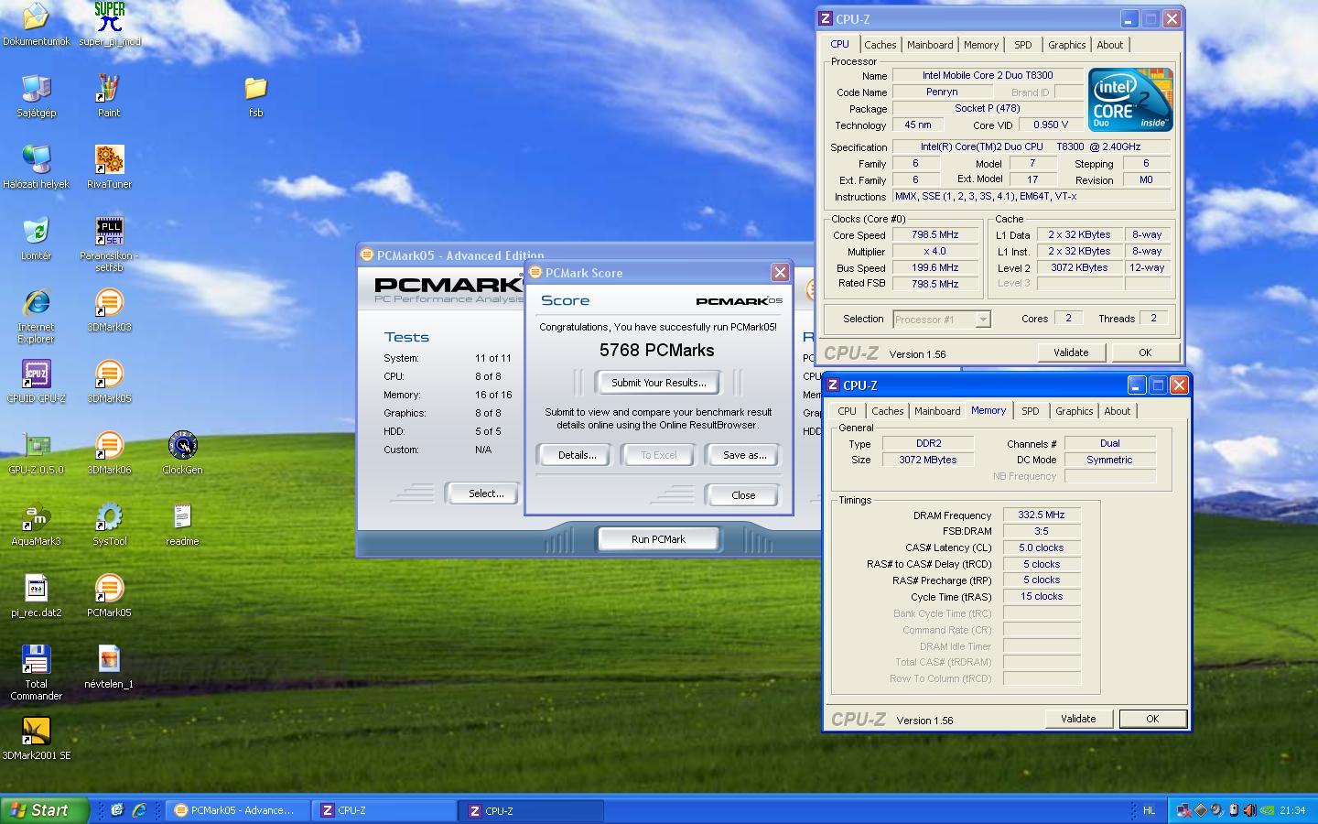Image resolution: width=1318 pixels, height=824 pixels.
Task: Launch Paint desktop shortcut
Action: [x=109, y=95]
